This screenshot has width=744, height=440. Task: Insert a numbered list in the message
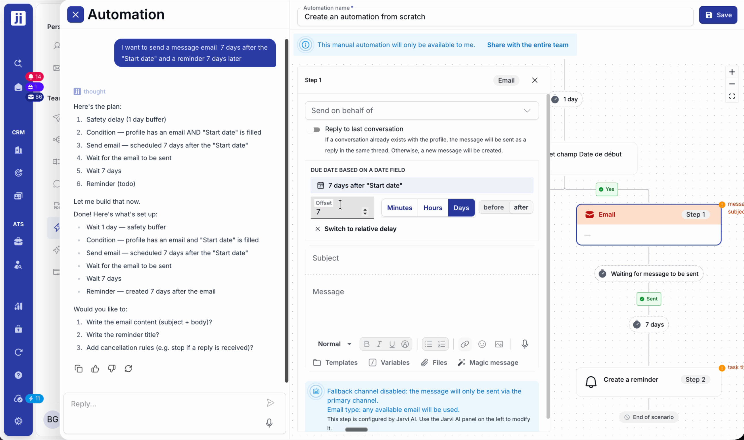[442, 344]
